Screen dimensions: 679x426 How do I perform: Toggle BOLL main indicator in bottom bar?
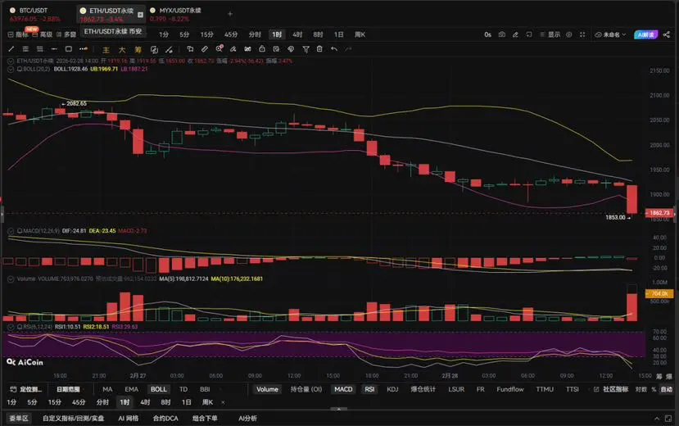(x=159, y=389)
